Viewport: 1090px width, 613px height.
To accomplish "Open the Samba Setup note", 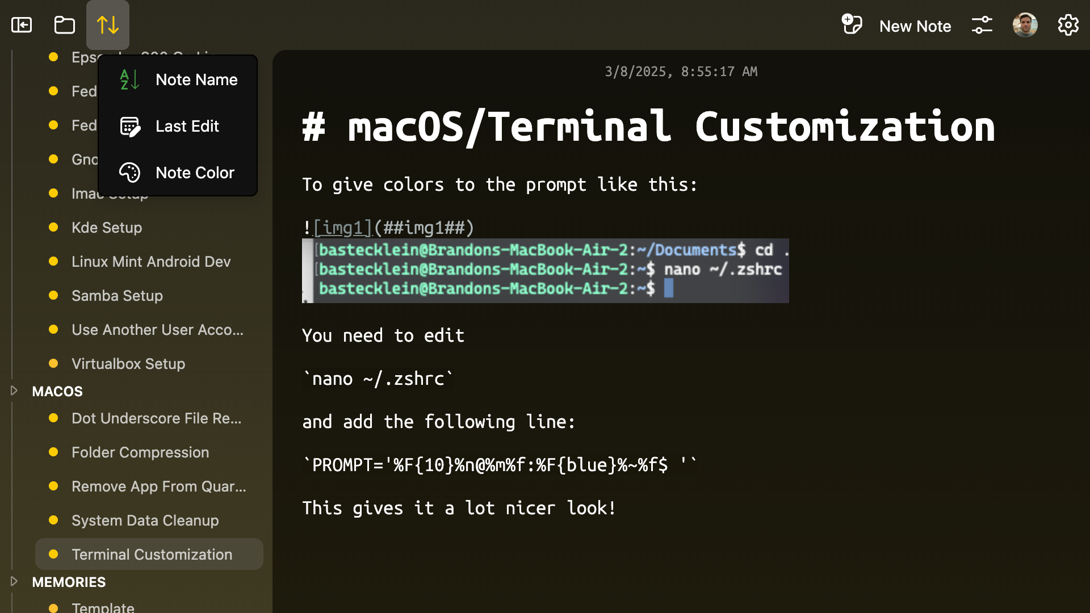I will click(x=117, y=296).
